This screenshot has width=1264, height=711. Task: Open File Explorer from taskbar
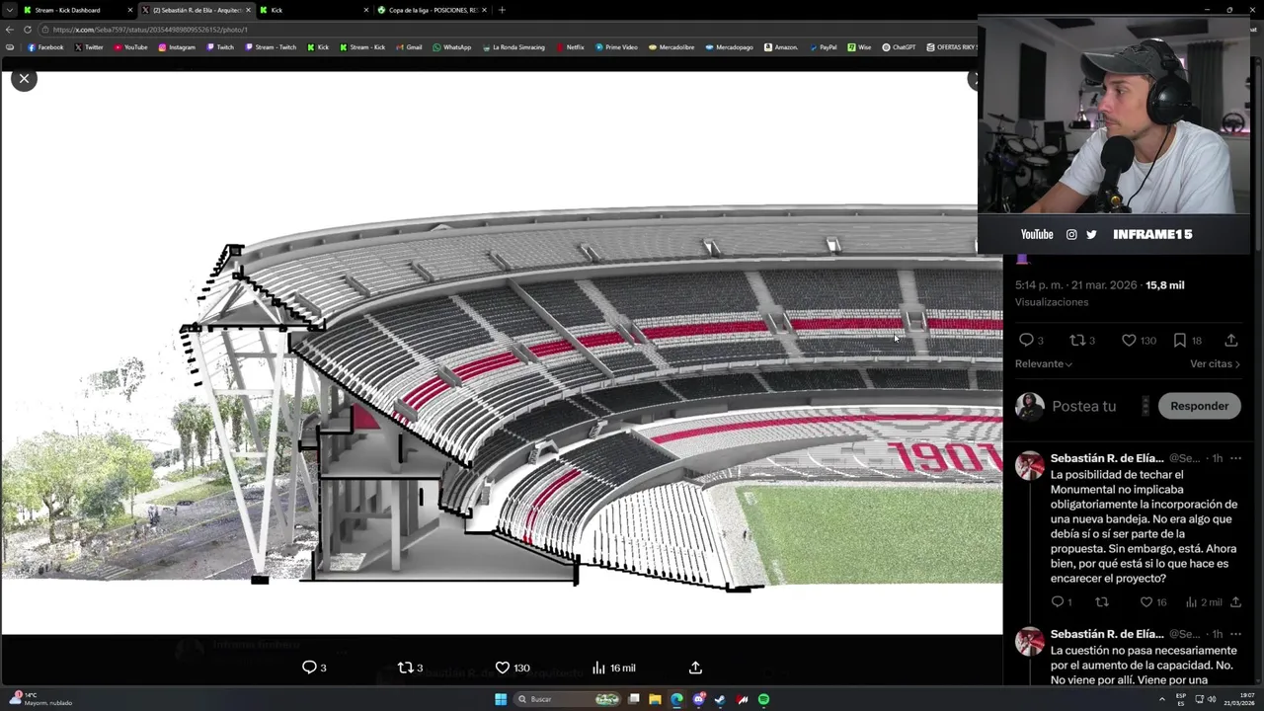pos(655,699)
